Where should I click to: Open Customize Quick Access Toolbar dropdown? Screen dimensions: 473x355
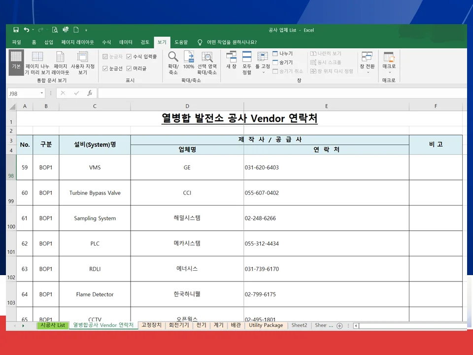pos(86,30)
